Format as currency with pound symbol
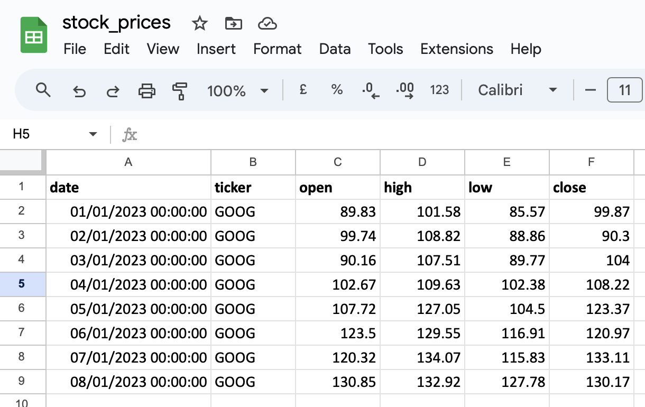 coord(303,90)
